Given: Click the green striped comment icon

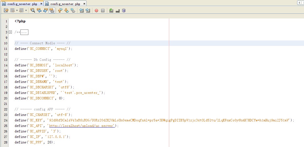Looking at the screenshot, I should pos(111,10).
